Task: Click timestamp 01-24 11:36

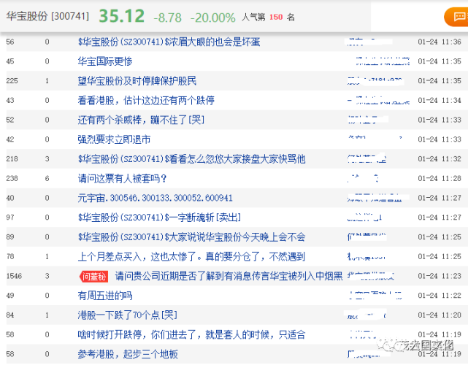Action: click(x=440, y=42)
